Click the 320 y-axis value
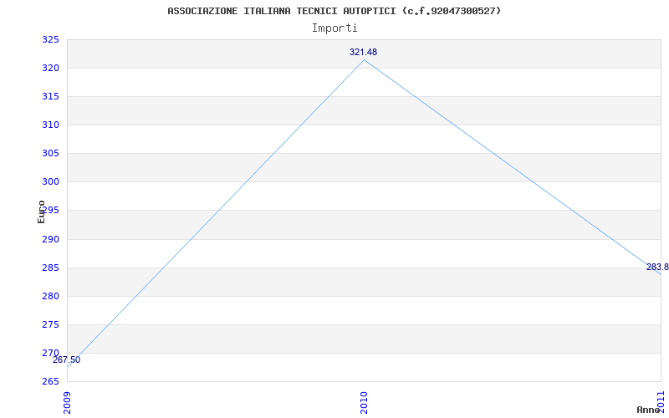 (50, 69)
